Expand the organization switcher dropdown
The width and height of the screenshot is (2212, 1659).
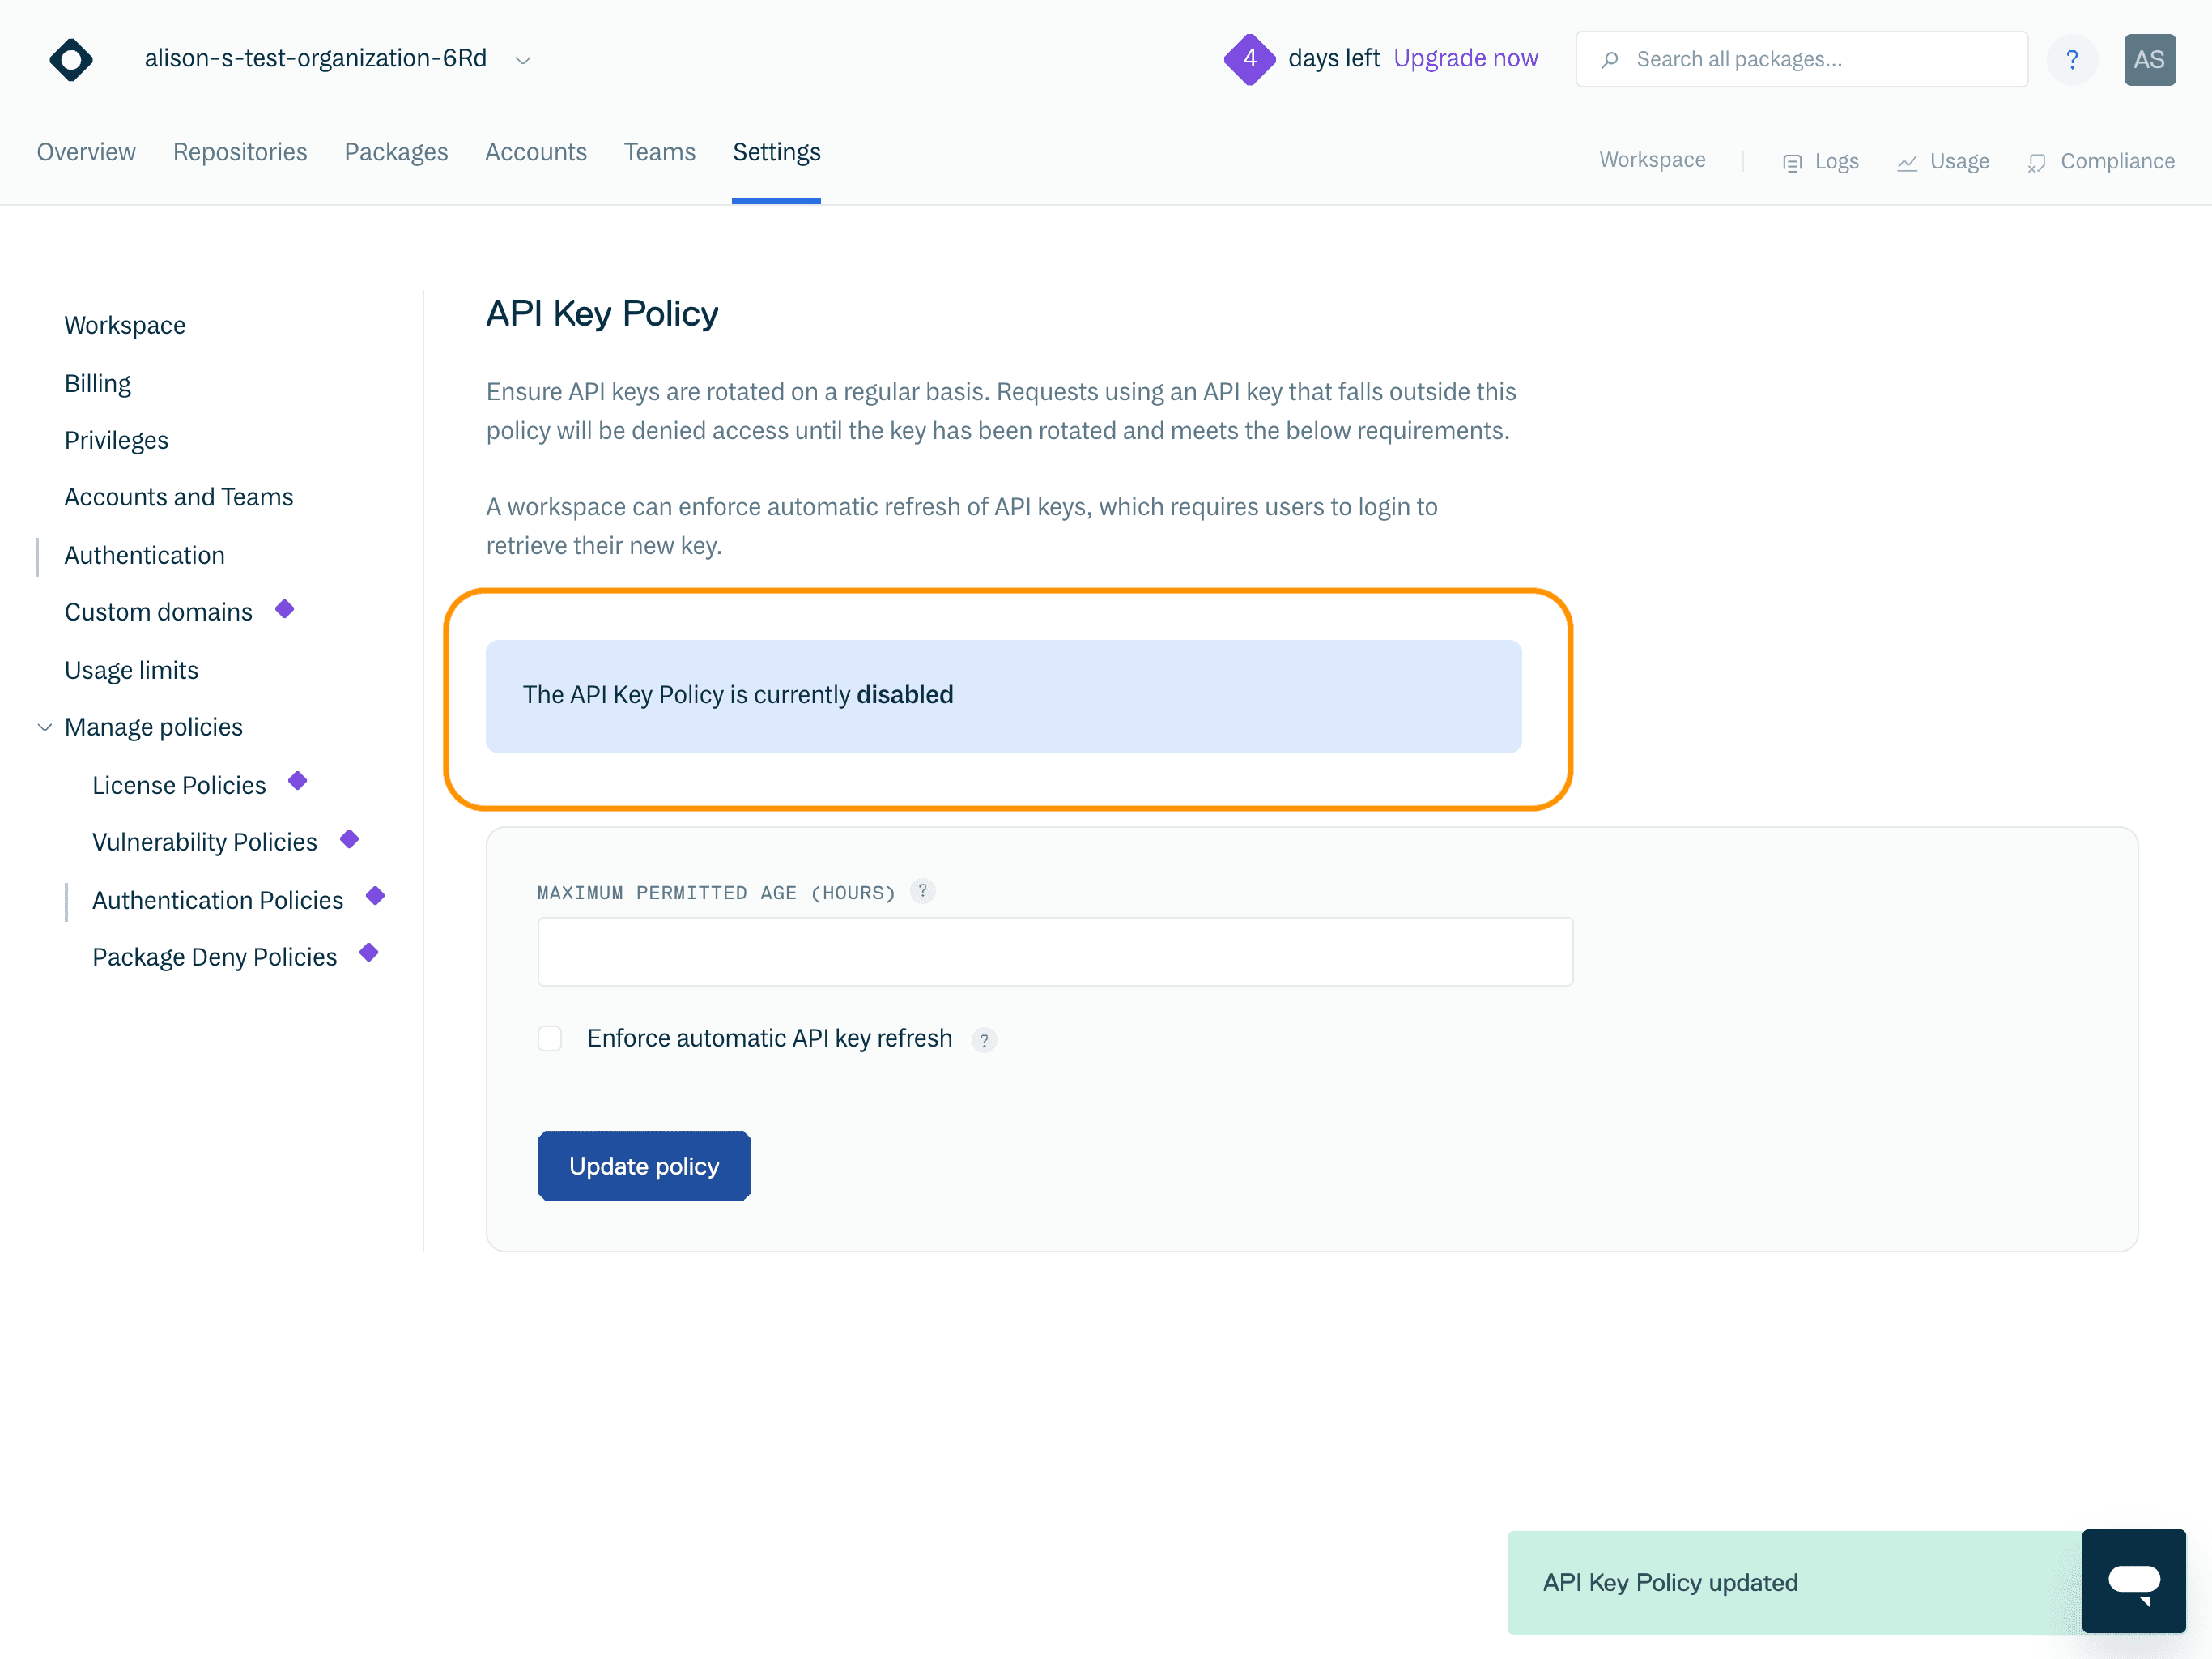click(522, 60)
